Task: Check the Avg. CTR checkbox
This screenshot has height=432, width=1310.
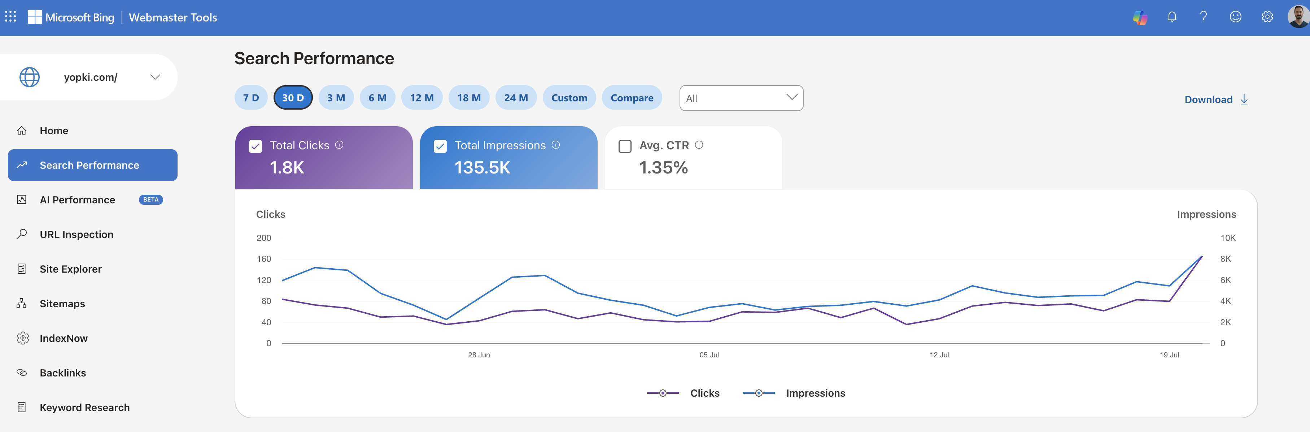Action: tap(624, 146)
